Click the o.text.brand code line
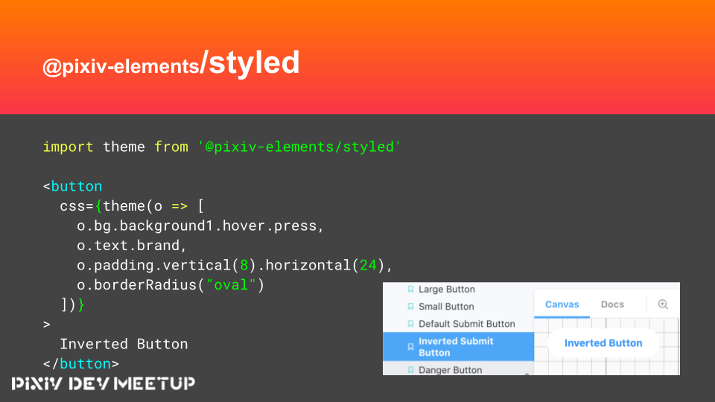Image resolution: width=715 pixels, height=402 pixels. (132, 245)
